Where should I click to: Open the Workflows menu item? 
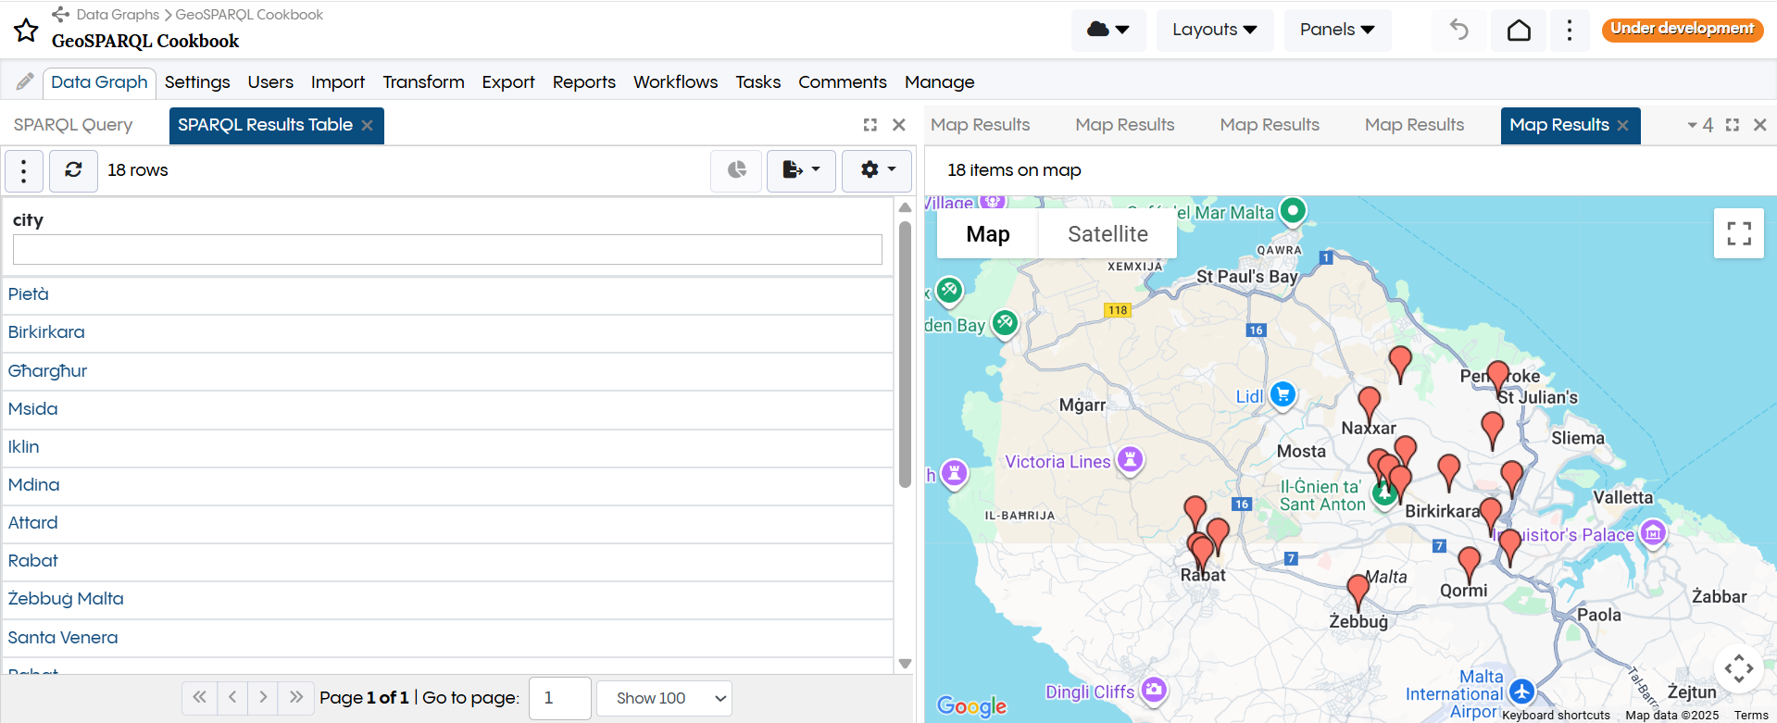pos(675,82)
